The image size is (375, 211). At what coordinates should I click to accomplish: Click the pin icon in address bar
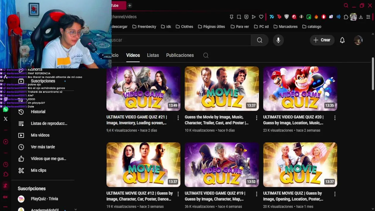coord(231,17)
